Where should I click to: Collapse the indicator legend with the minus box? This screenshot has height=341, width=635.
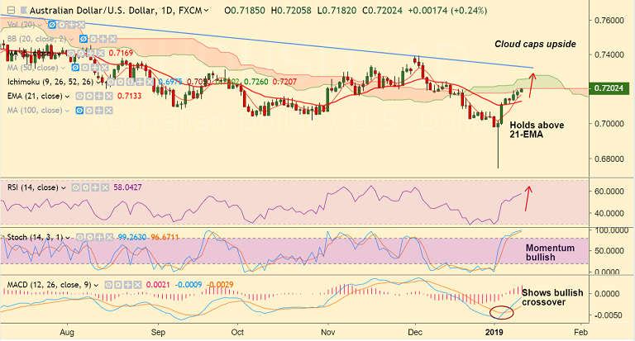coord(12,10)
